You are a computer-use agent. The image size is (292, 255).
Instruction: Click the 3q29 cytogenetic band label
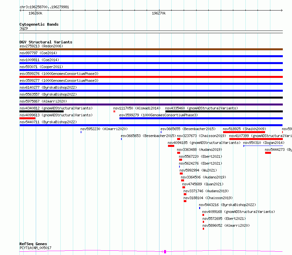point(24,28)
